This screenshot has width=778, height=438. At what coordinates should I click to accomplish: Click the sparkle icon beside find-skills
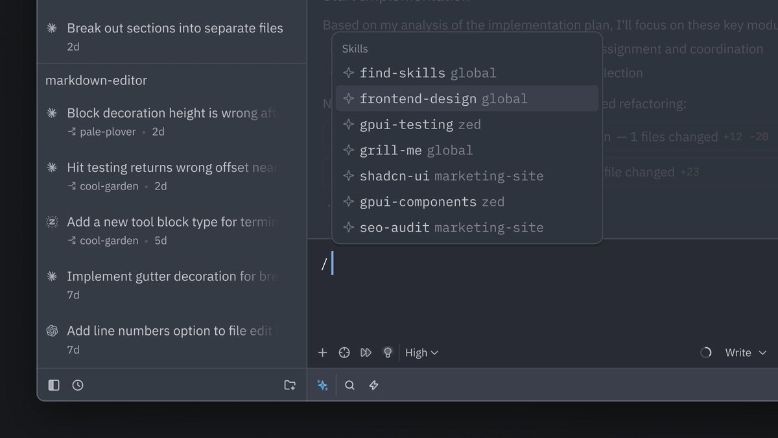coord(349,73)
